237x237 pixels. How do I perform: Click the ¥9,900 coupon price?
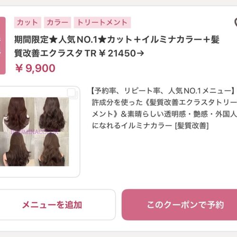(x=35, y=68)
